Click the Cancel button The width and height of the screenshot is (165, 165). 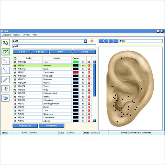tap(40, 52)
